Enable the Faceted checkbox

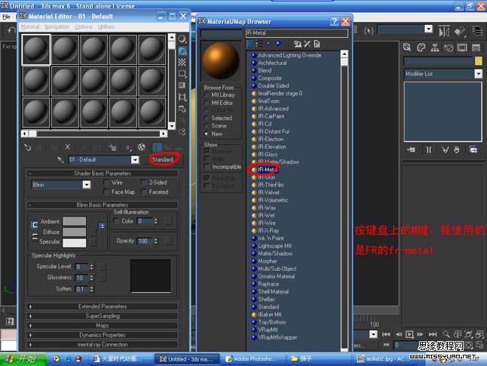tap(144, 192)
